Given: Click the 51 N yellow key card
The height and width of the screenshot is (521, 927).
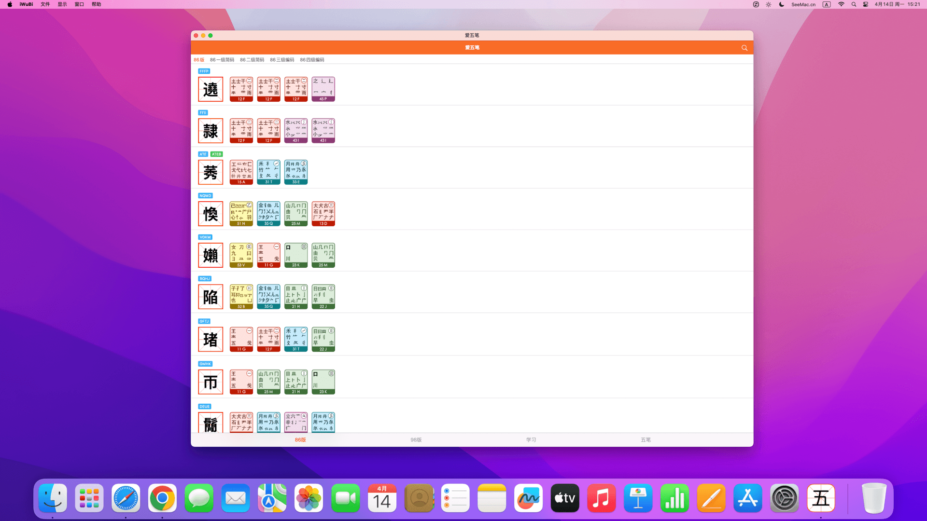Looking at the screenshot, I should [241, 214].
